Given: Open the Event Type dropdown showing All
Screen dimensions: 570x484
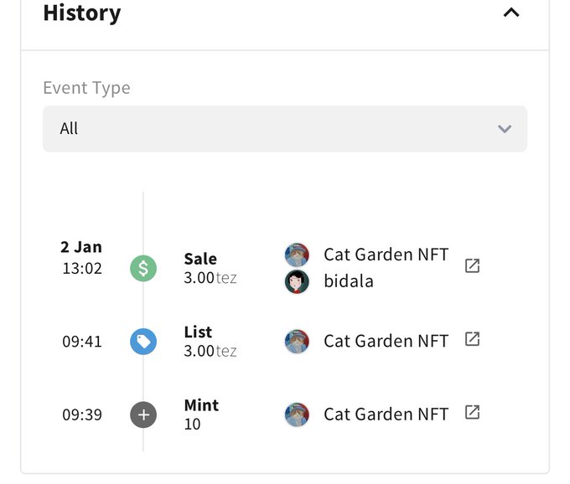Looking at the screenshot, I should point(285,129).
